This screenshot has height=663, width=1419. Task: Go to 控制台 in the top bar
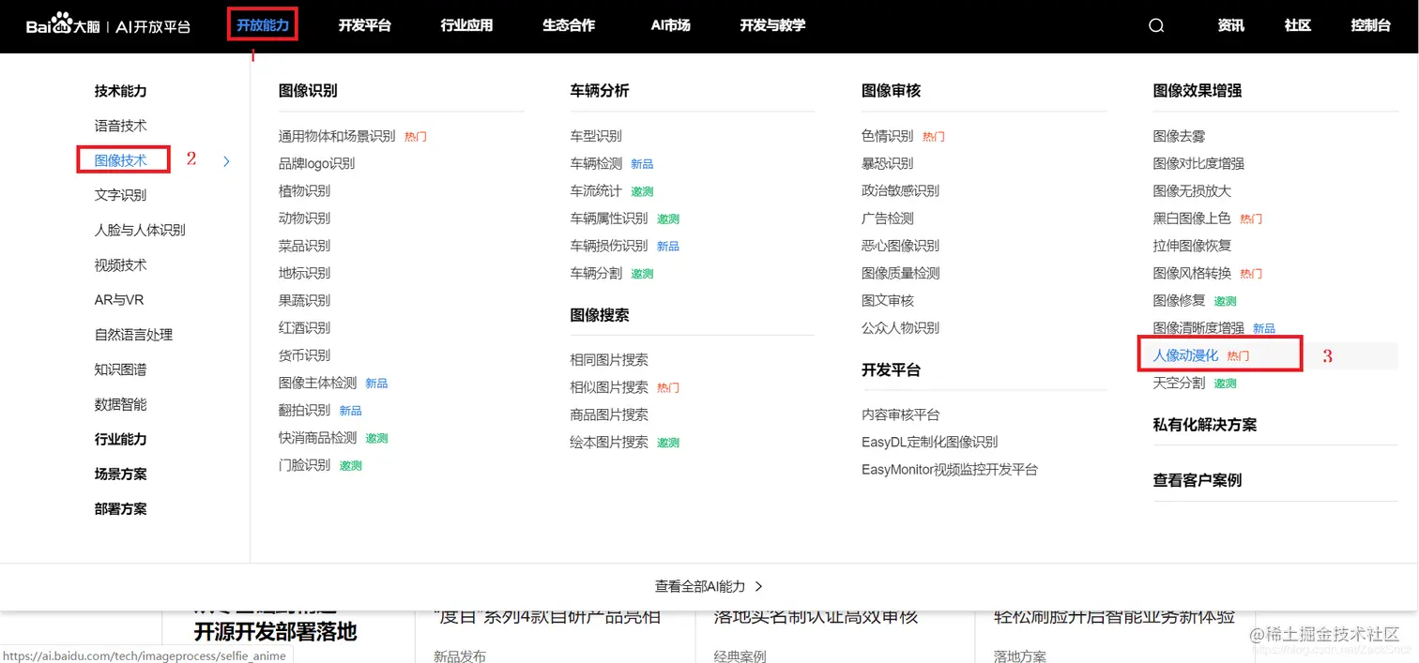(x=1370, y=25)
